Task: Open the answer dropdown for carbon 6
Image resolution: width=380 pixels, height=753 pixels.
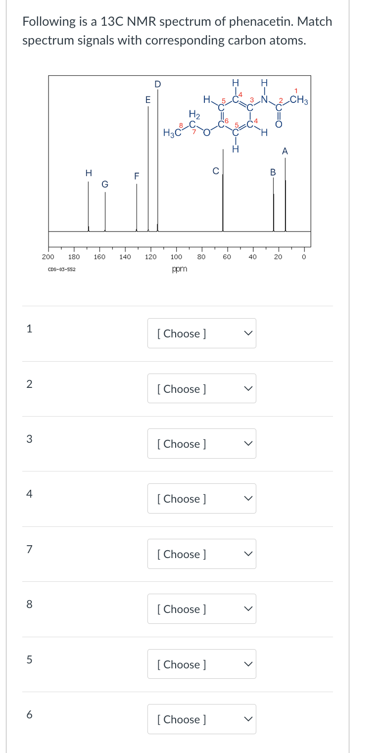Action: coord(201,719)
